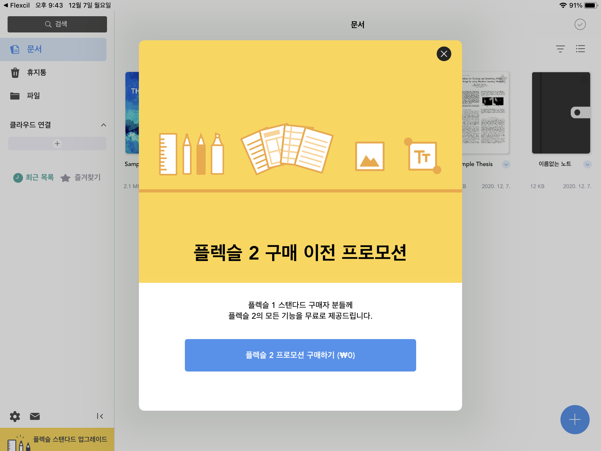The image size is (601, 451).
Task: Add a cloud connection with plus button
Action: 57,144
